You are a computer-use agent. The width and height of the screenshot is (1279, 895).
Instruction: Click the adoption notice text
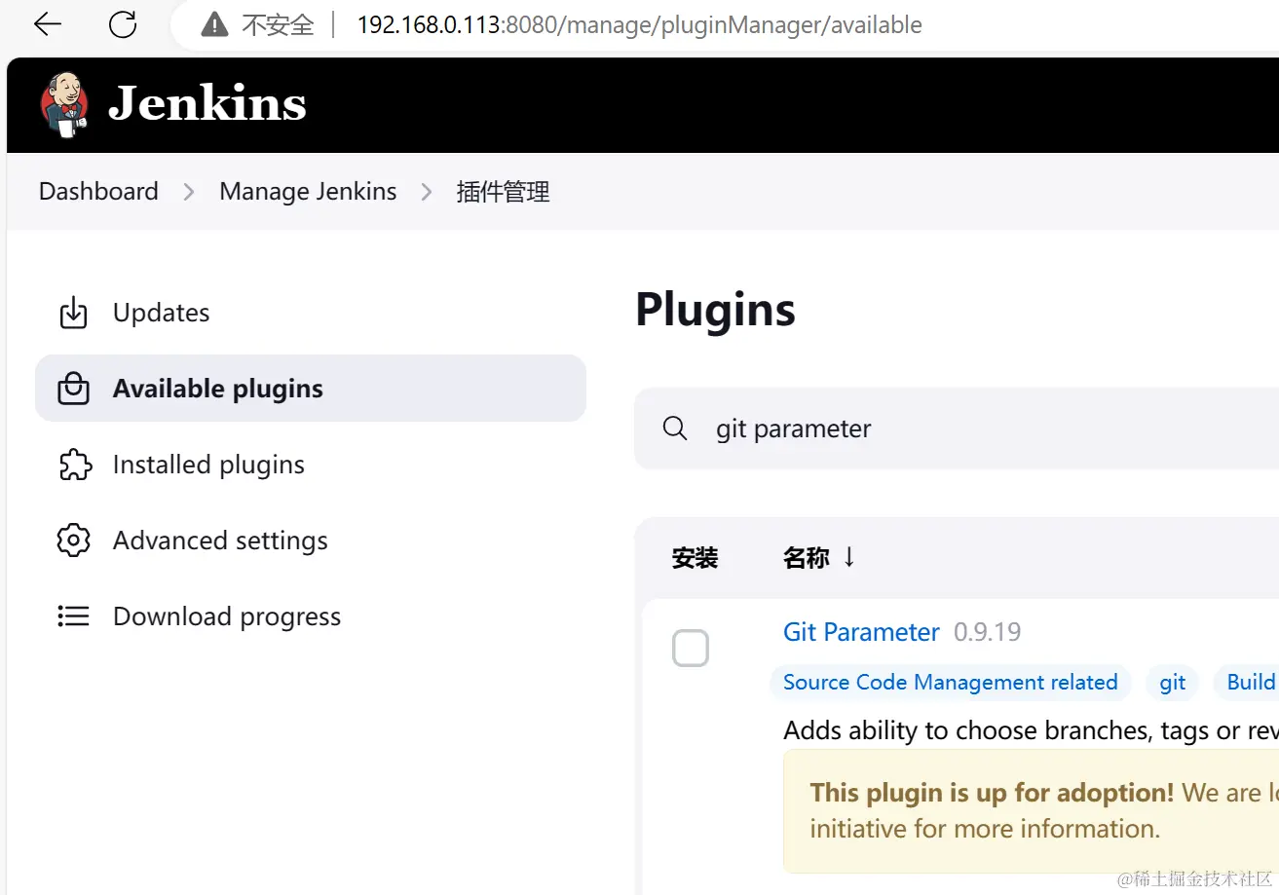[1043, 810]
